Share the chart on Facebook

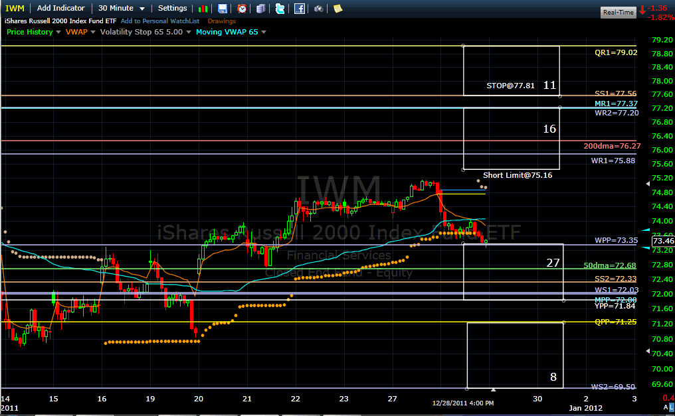[299, 9]
